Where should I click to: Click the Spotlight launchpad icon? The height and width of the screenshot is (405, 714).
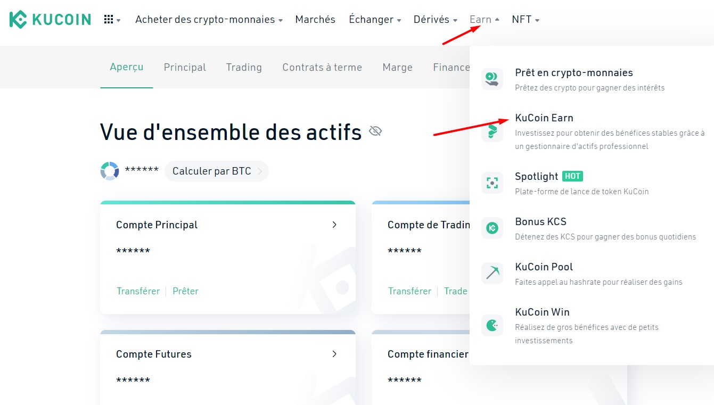(x=492, y=183)
